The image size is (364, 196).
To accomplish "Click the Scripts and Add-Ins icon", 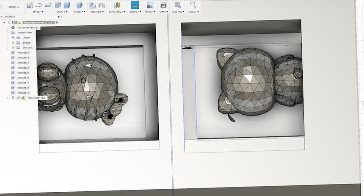I will point(178,5).
